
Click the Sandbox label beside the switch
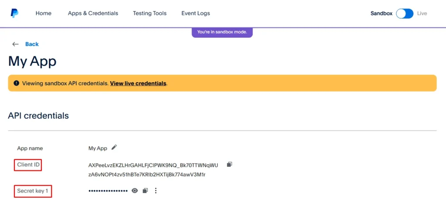click(x=381, y=13)
